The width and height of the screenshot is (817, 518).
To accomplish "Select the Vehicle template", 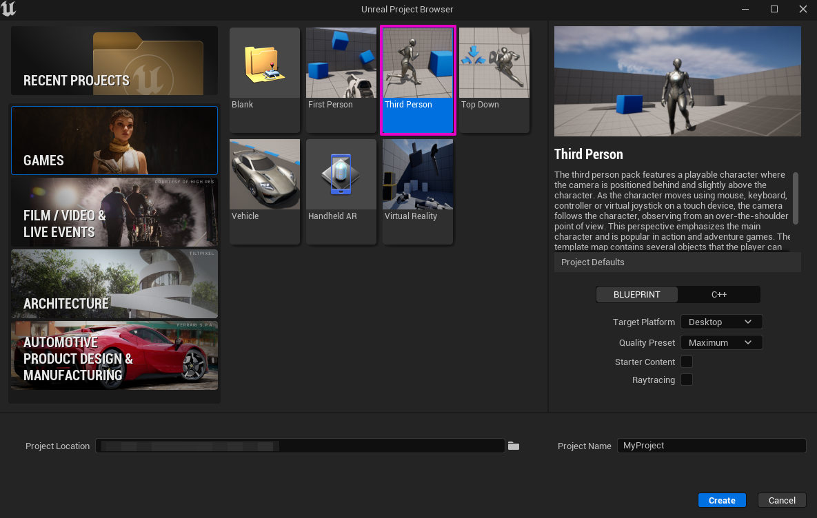I will [x=265, y=191].
